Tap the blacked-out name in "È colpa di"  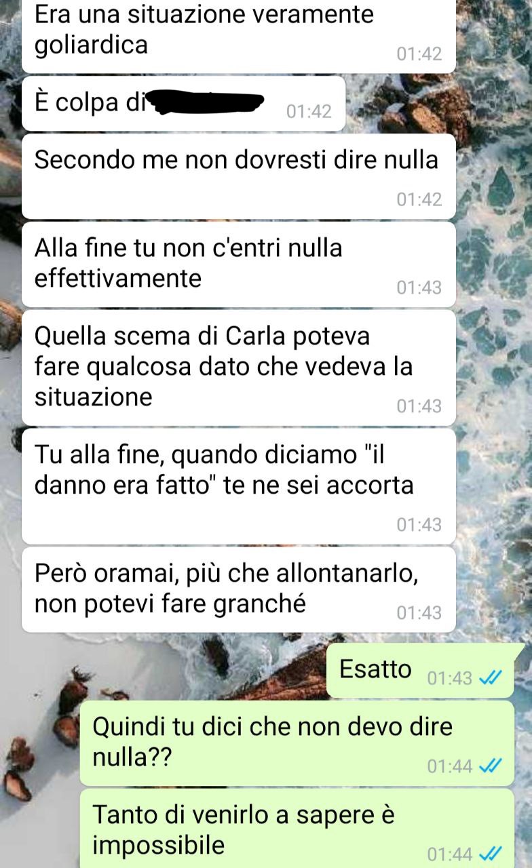pyautogui.click(x=207, y=103)
